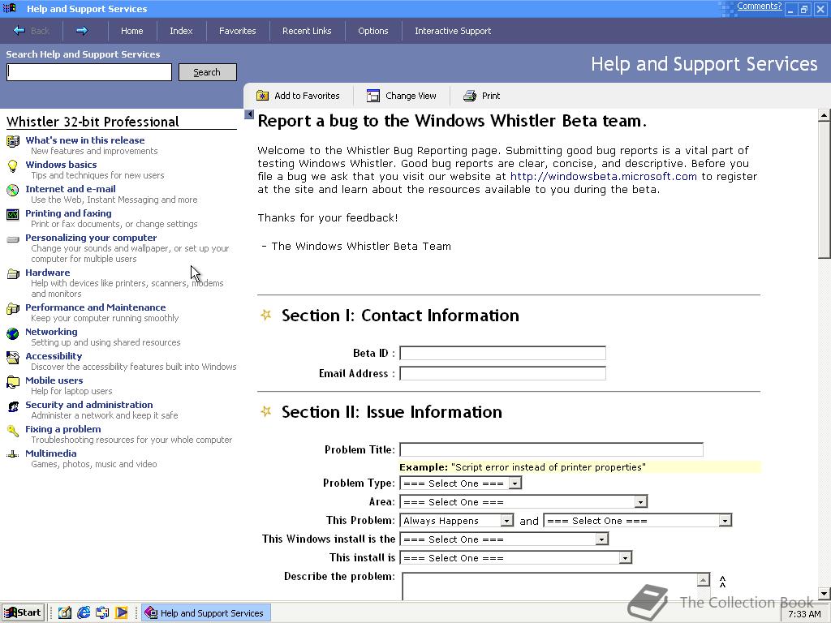Click the What's new in this release icon
The height and width of the screenshot is (623, 831).
[13, 141]
